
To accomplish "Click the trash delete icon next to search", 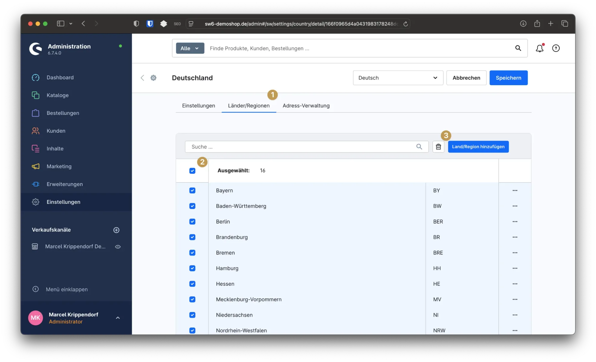I will [438, 147].
